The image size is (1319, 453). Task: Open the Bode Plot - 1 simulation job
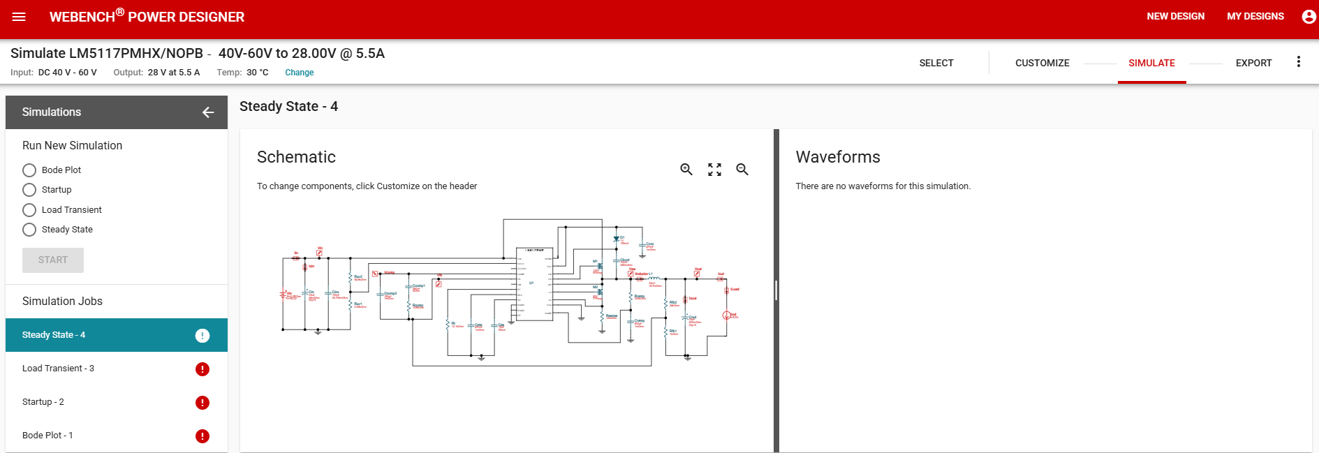pyautogui.click(x=117, y=436)
